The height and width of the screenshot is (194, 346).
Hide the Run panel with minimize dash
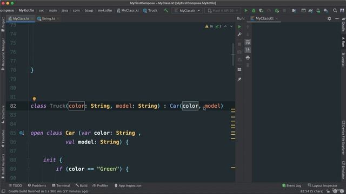pyautogui.click(x=337, y=18)
